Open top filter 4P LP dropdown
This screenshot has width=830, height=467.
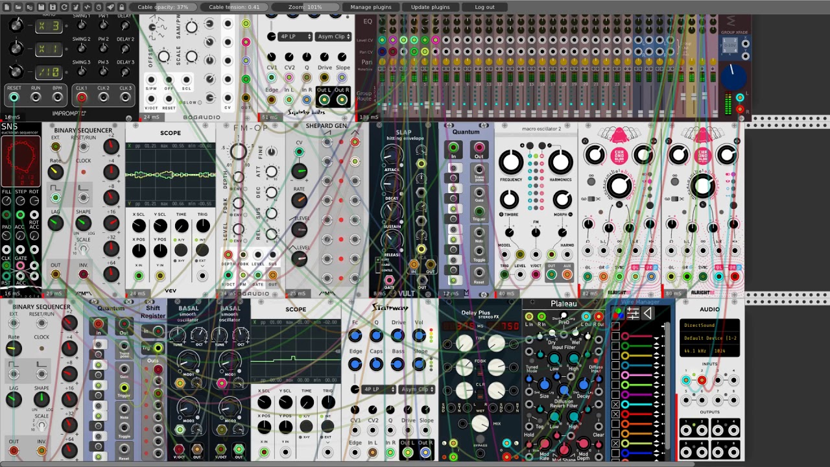pos(295,36)
